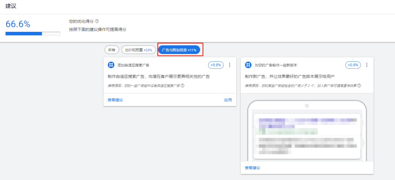This screenshot has height=180, width=395.
Task: Switch to 出价和预算 +23% filter
Action: coord(139,50)
